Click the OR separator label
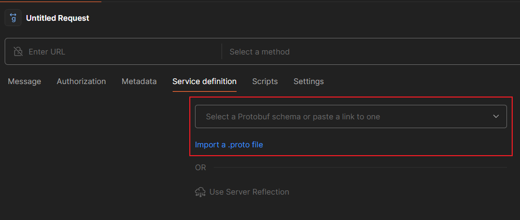 coord(200,168)
